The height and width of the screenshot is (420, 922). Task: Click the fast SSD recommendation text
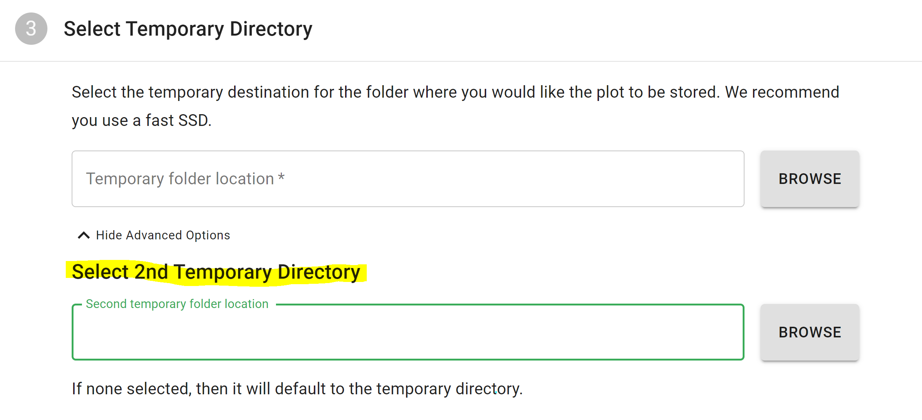point(141,120)
